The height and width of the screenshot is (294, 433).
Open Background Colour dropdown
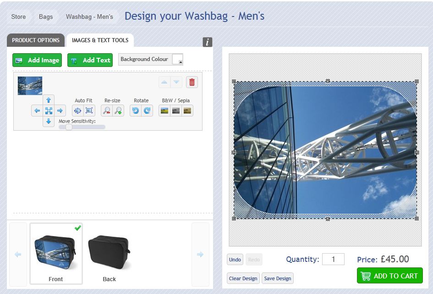pos(178,60)
